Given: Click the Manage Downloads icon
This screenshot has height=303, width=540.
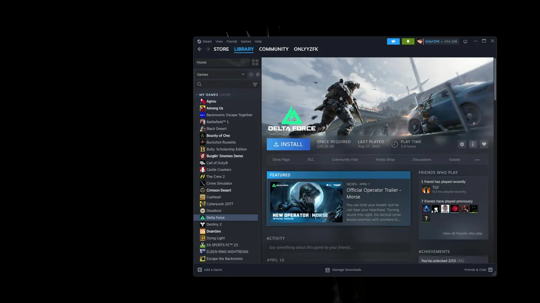Looking at the screenshot, I should (x=327, y=270).
